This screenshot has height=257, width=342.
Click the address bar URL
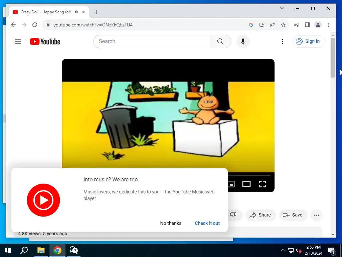pyautogui.click(x=93, y=25)
